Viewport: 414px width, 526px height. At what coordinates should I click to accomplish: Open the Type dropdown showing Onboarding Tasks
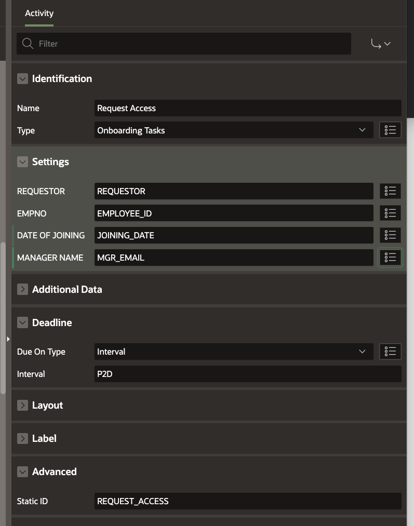click(233, 130)
